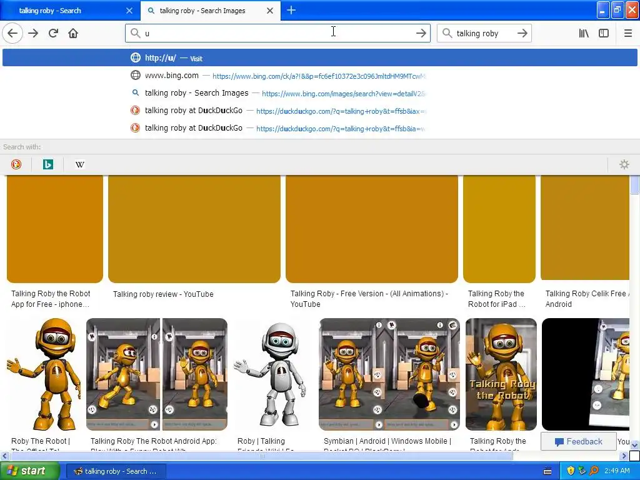Screen dimensions: 640x480
Task: Select last 'talking roby at DuckDuckGo' suggestion
Action: tap(320, 128)
